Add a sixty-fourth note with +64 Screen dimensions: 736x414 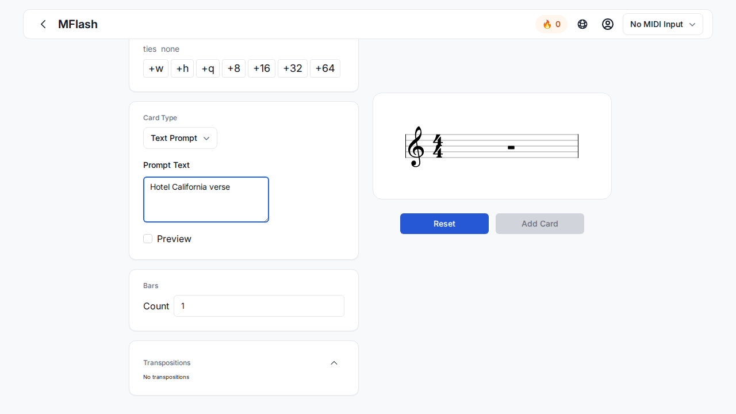click(x=325, y=68)
